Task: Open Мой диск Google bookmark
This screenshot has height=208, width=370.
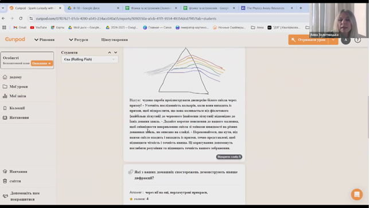Action: click(84, 27)
